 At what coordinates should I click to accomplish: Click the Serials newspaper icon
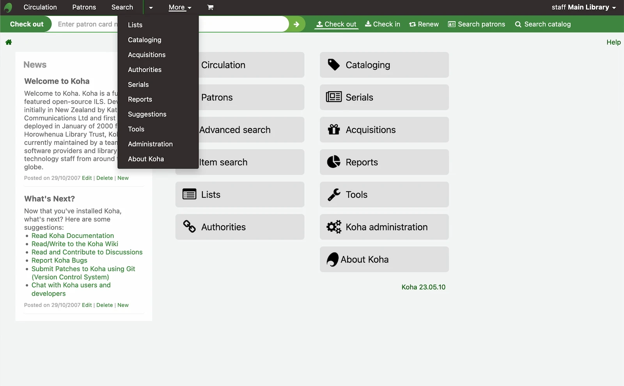[334, 97]
